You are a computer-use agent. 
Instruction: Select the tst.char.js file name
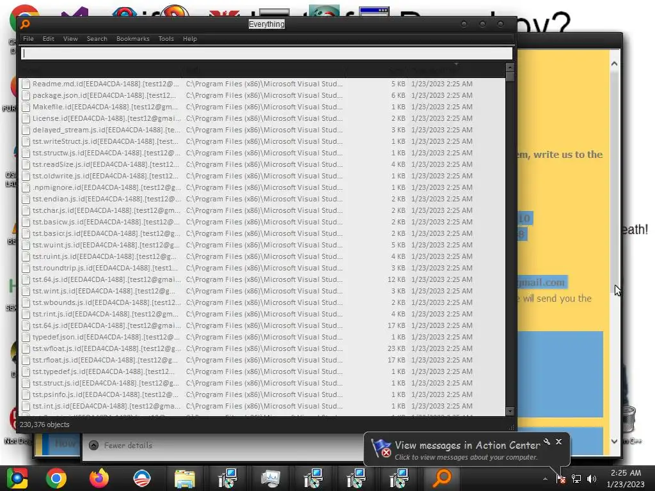107,210
